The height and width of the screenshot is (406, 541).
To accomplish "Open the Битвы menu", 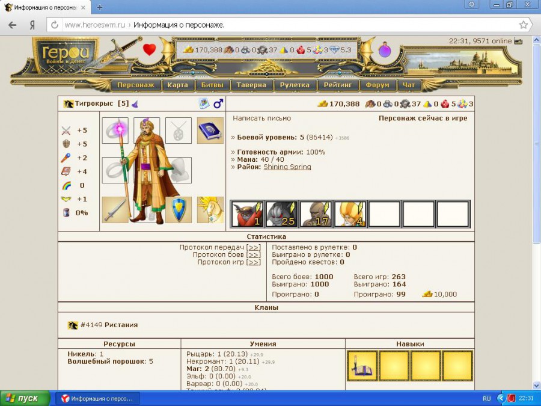I will click(212, 85).
